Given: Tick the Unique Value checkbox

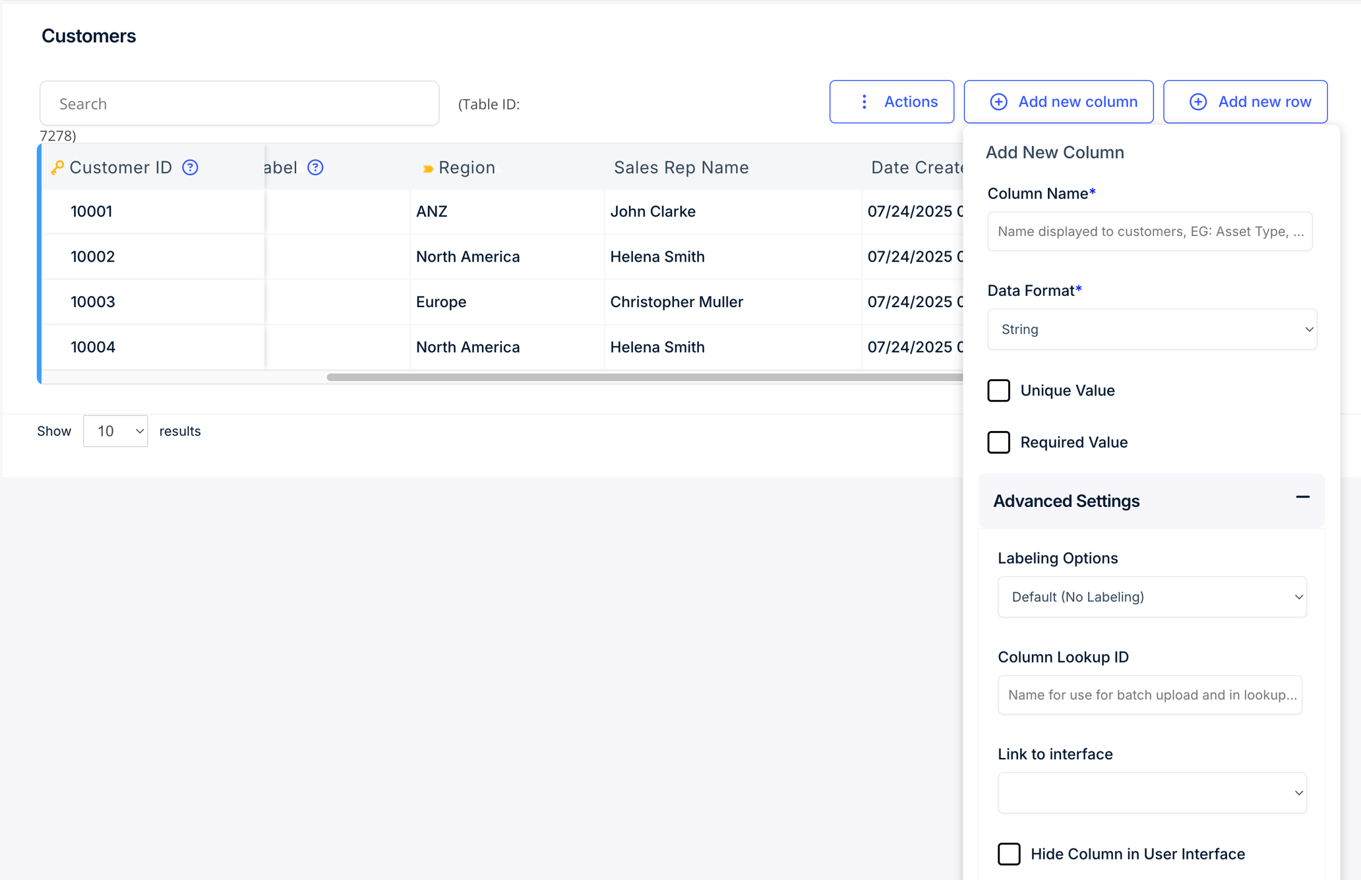Looking at the screenshot, I should [x=998, y=390].
